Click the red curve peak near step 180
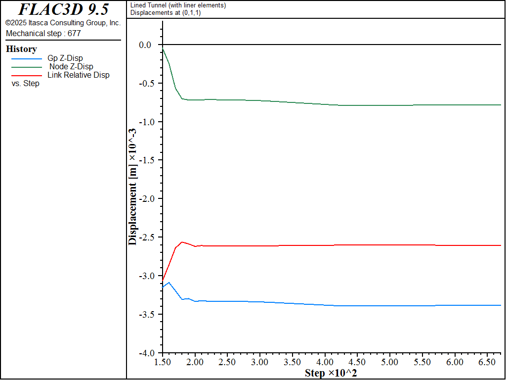 (182, 241)
